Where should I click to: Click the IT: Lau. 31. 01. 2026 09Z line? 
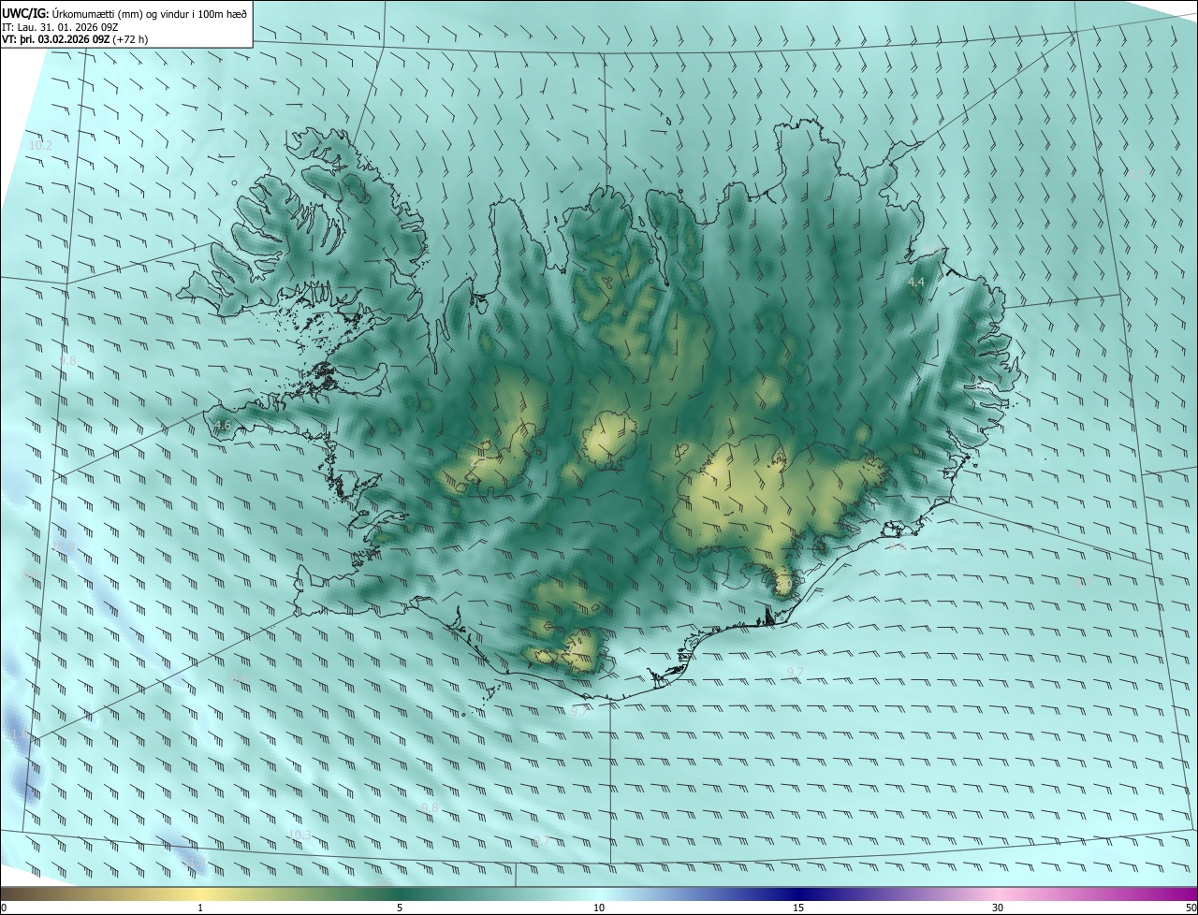tap(60, 27)
